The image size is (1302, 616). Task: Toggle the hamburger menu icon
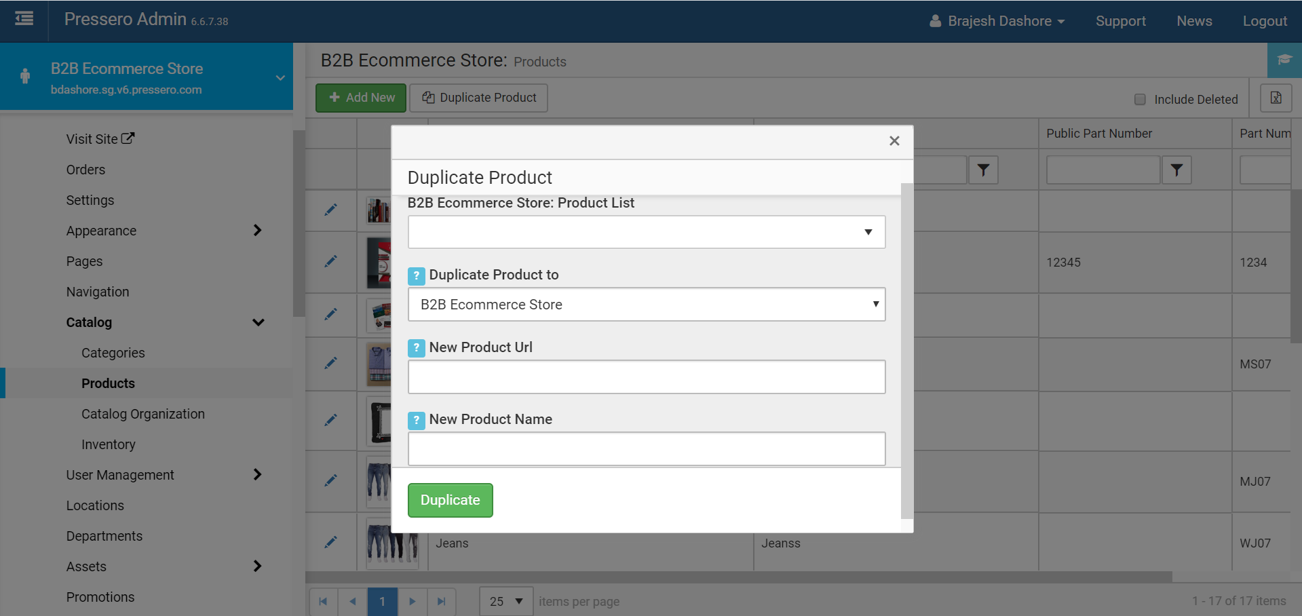pos(24,19)
